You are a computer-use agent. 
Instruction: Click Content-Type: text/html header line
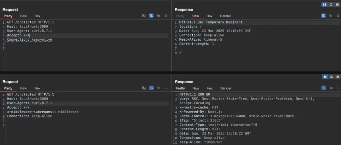tap(218, 125)
